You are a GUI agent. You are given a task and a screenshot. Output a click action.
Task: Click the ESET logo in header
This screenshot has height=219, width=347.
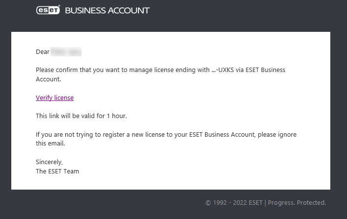coord(48,10)
